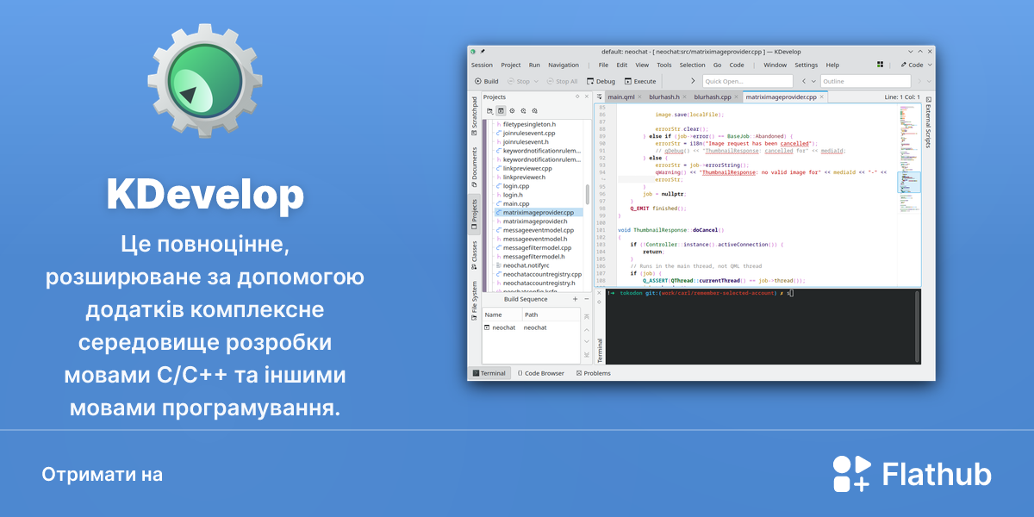This screenshot has height=517, width=1034.
Task: Open the Problems bottom tab
Action: click(593, 373)
